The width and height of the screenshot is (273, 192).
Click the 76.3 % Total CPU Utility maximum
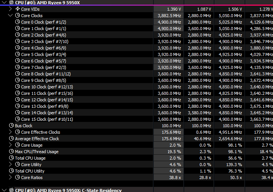click(x=235, y=171)
